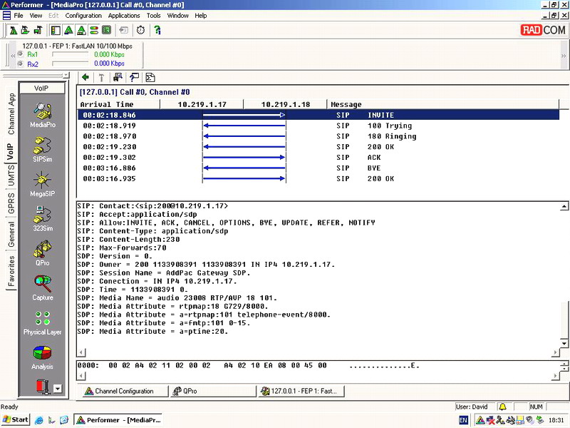Click the T marker toolbar icon

click(101, 77)
